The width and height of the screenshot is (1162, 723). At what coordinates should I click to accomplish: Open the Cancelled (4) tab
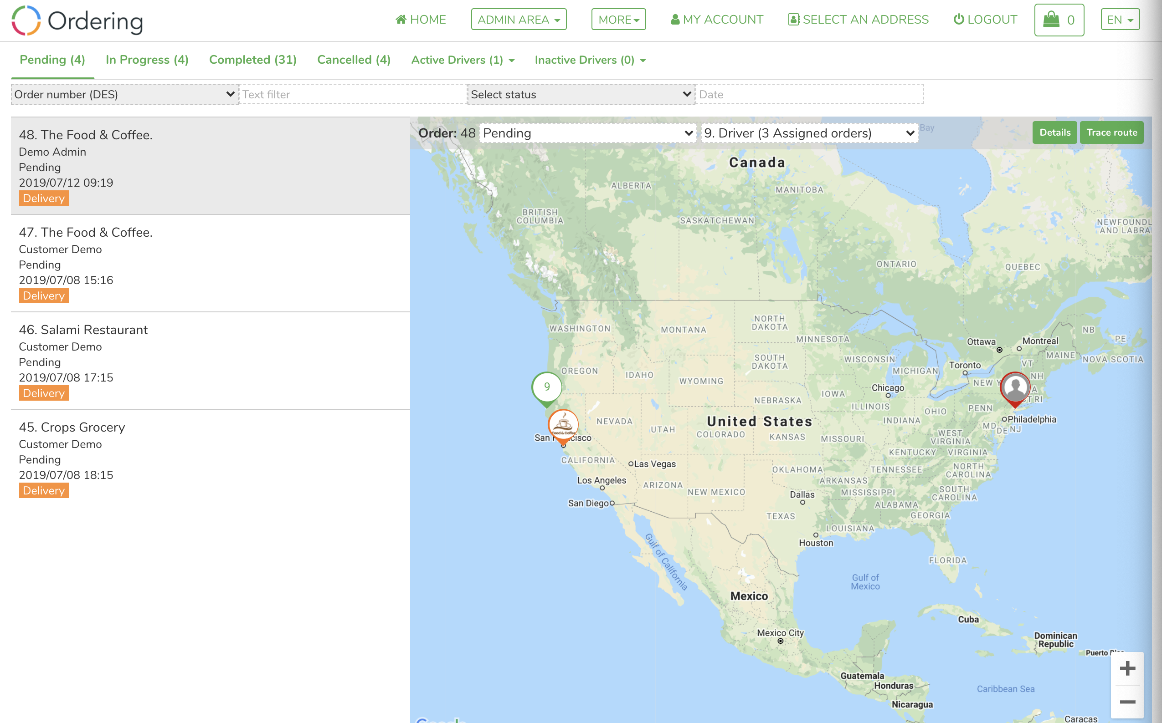click(354, 60)
